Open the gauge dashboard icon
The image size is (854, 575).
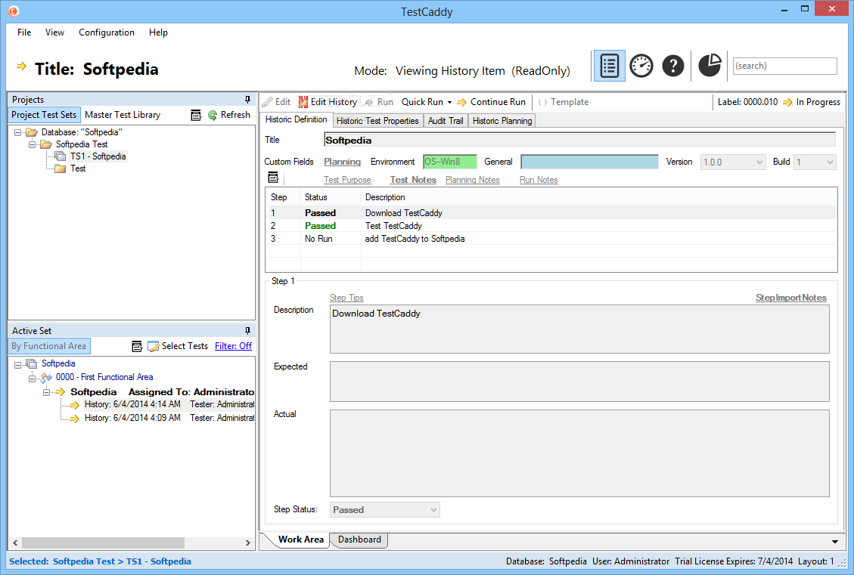tap(641, 66)
